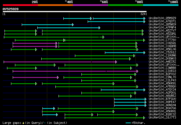The height and width of the screenshot is (125, 181).
Task: Open the UniRef100_B1BC32 label
Action: (x=162, y=115)
